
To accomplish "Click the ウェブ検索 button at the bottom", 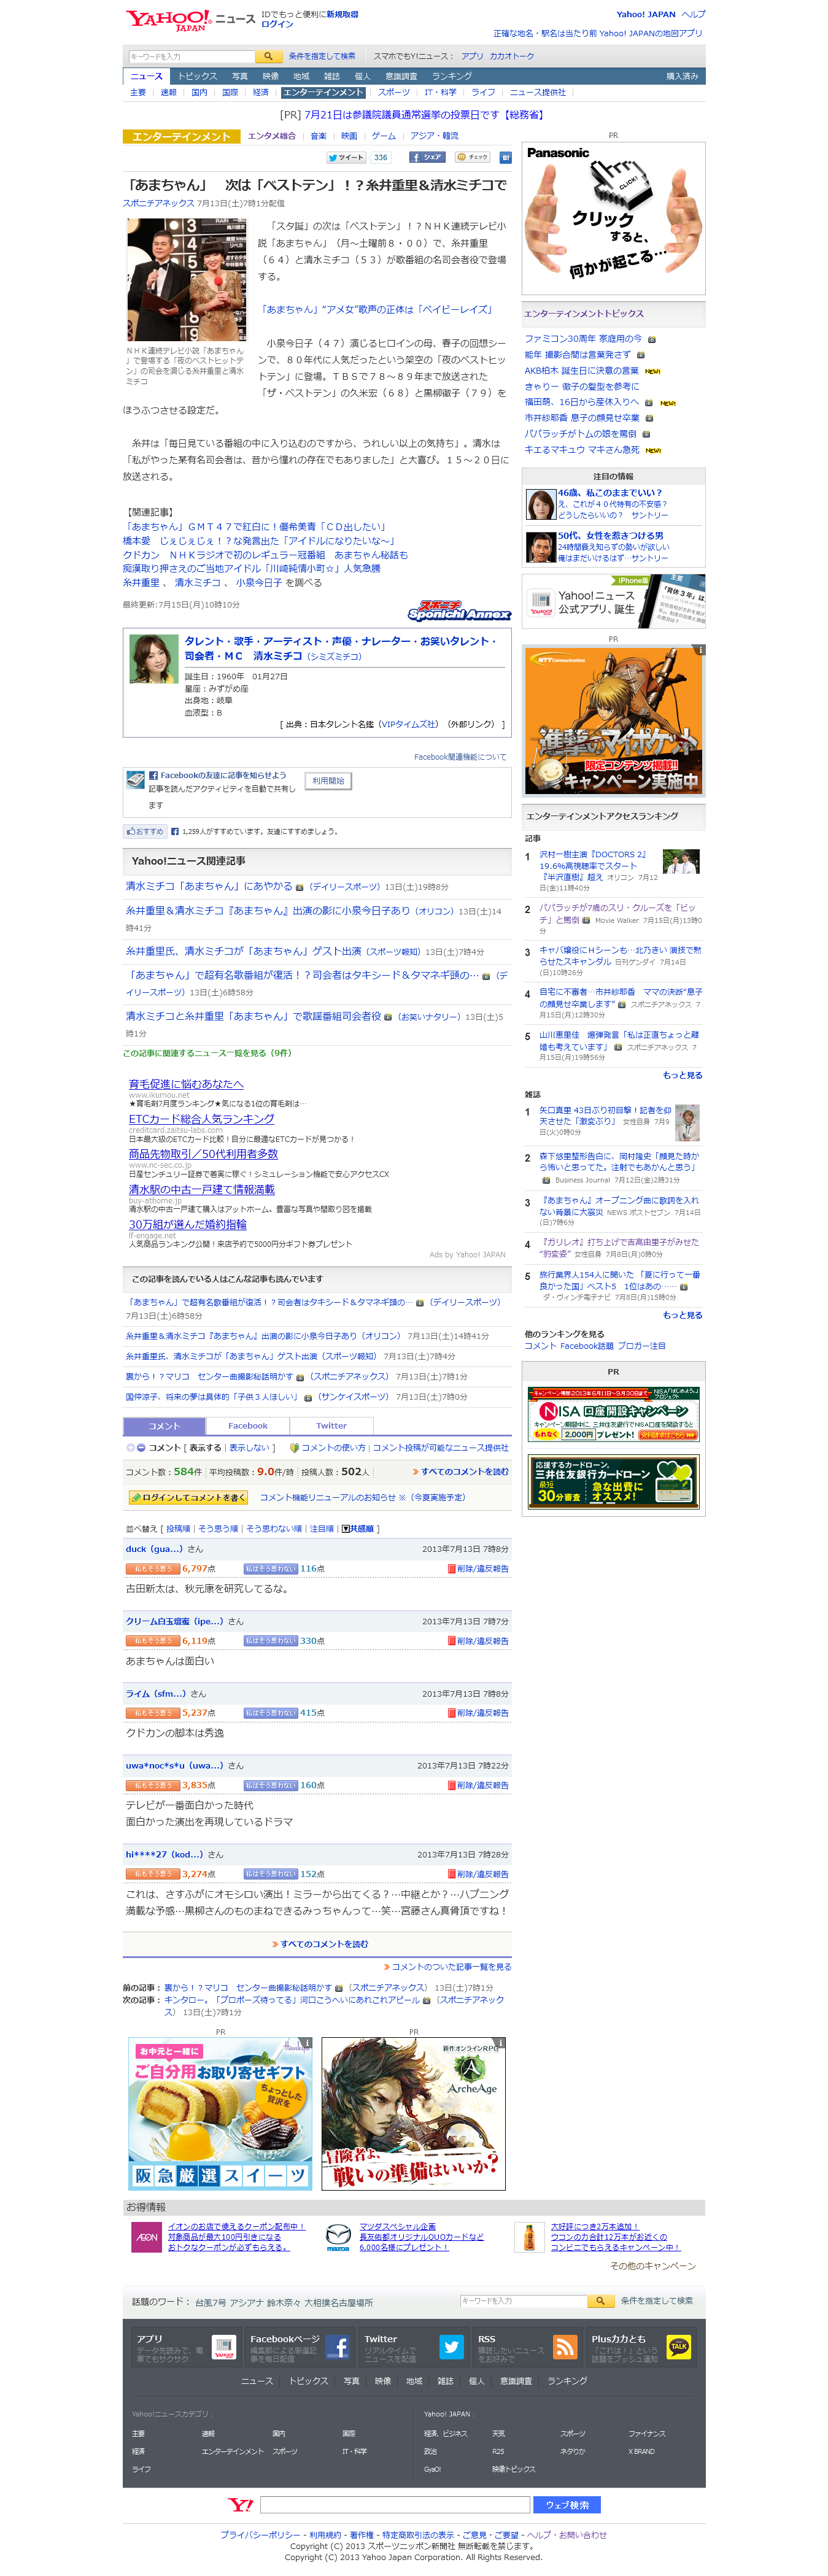I will [x=567, y=2505].
